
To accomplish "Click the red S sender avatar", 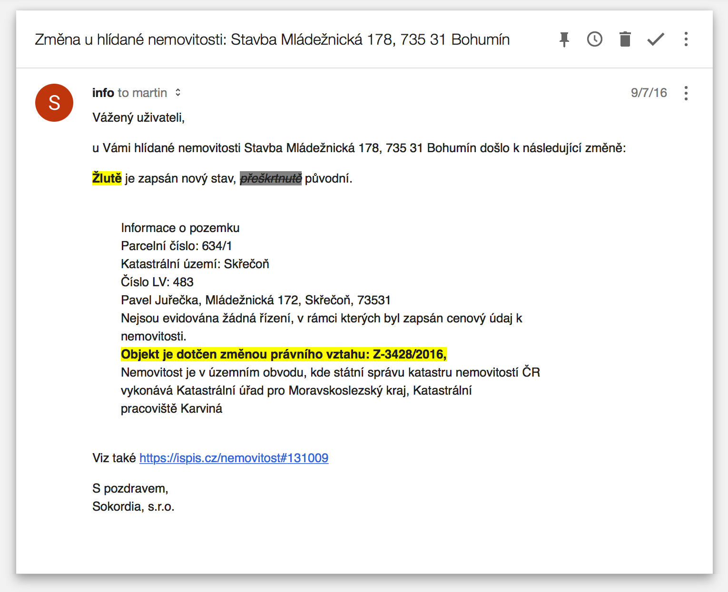I will [x=54, y=103].
